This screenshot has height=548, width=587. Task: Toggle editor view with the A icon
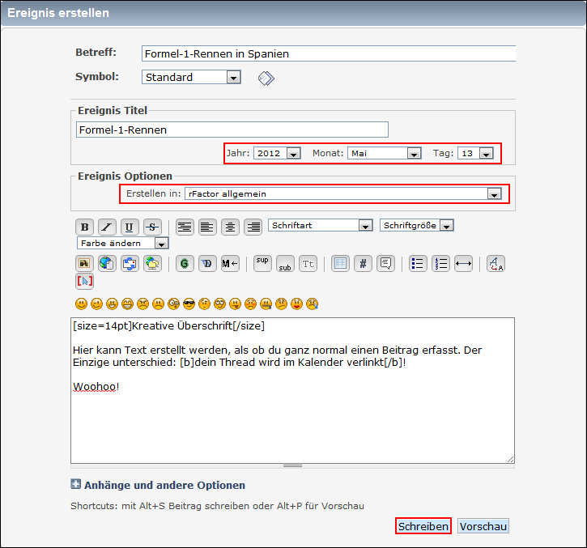pos(496,264)
